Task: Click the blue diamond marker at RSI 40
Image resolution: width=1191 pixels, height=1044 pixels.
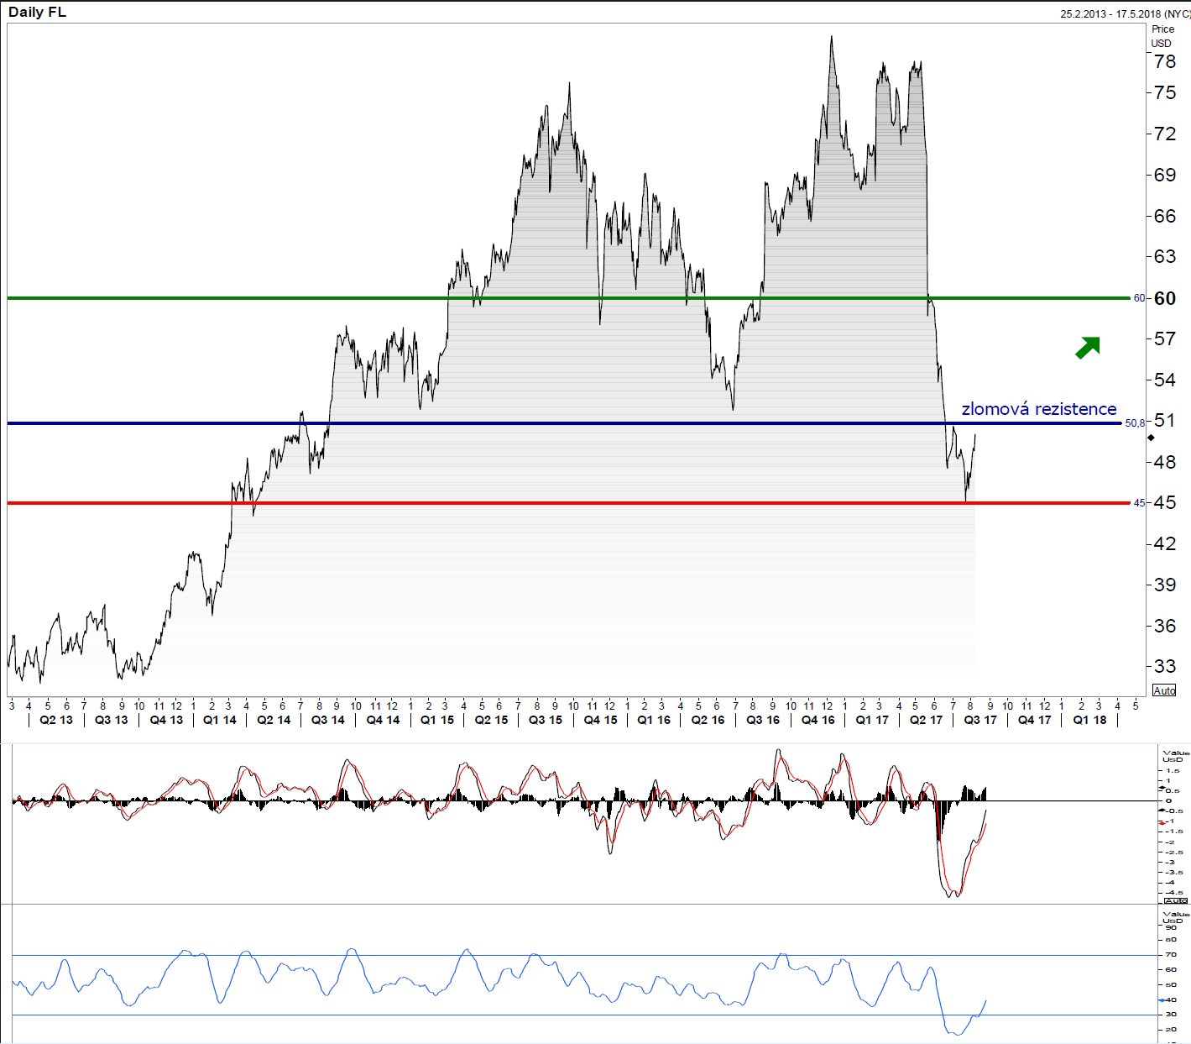Action: (x=1162, y=1000)
